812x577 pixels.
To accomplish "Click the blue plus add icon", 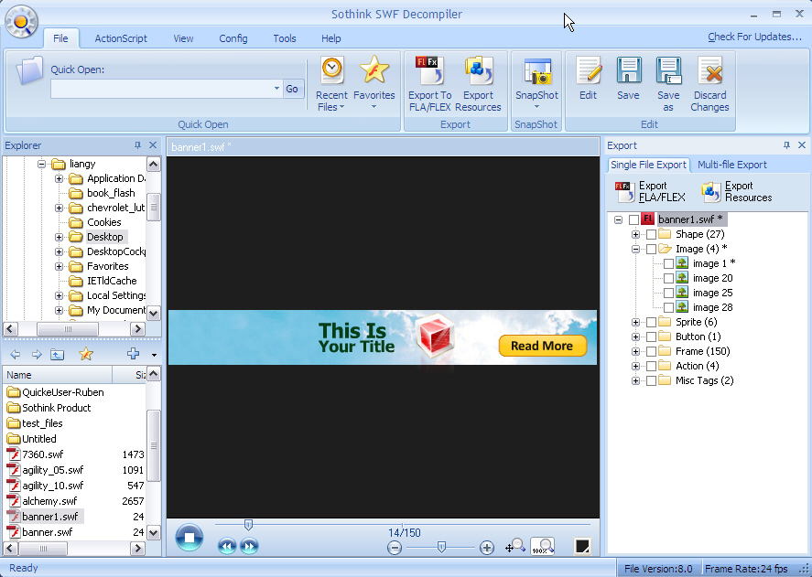I will (133, 354).
